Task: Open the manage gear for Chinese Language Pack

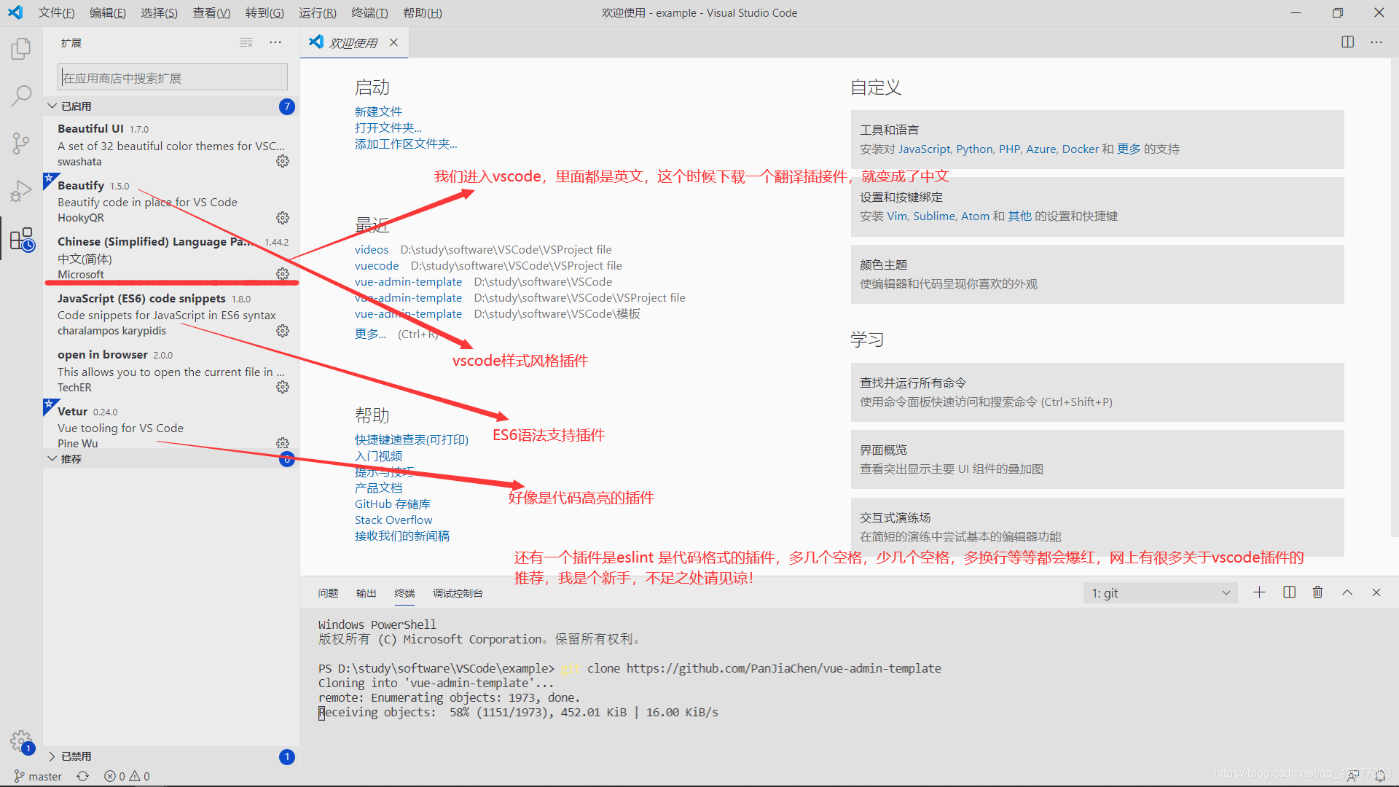Action: coord(283,274)
